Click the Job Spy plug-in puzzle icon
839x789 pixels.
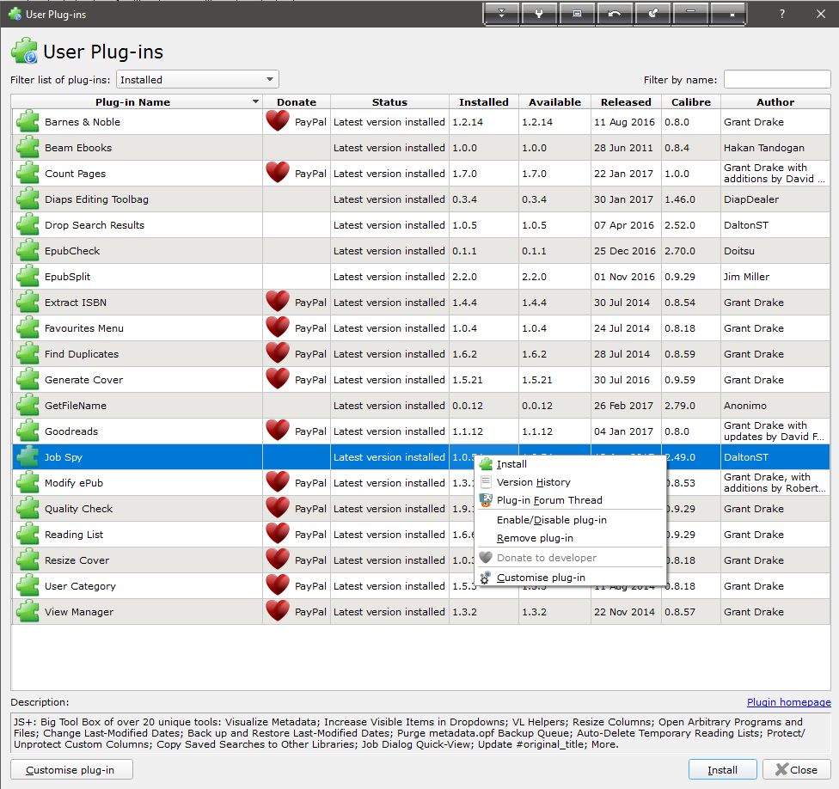pos(28,456)
